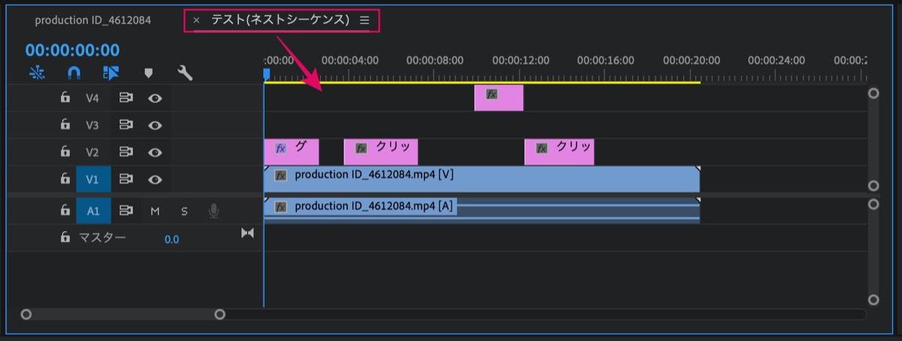
Task: Select the グ clip on V2
Action: 291,152
